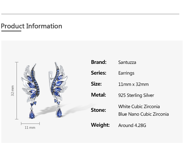184x156 pixels.
Task: Select the 32 mm height label
Action: [x=12, y=91]
